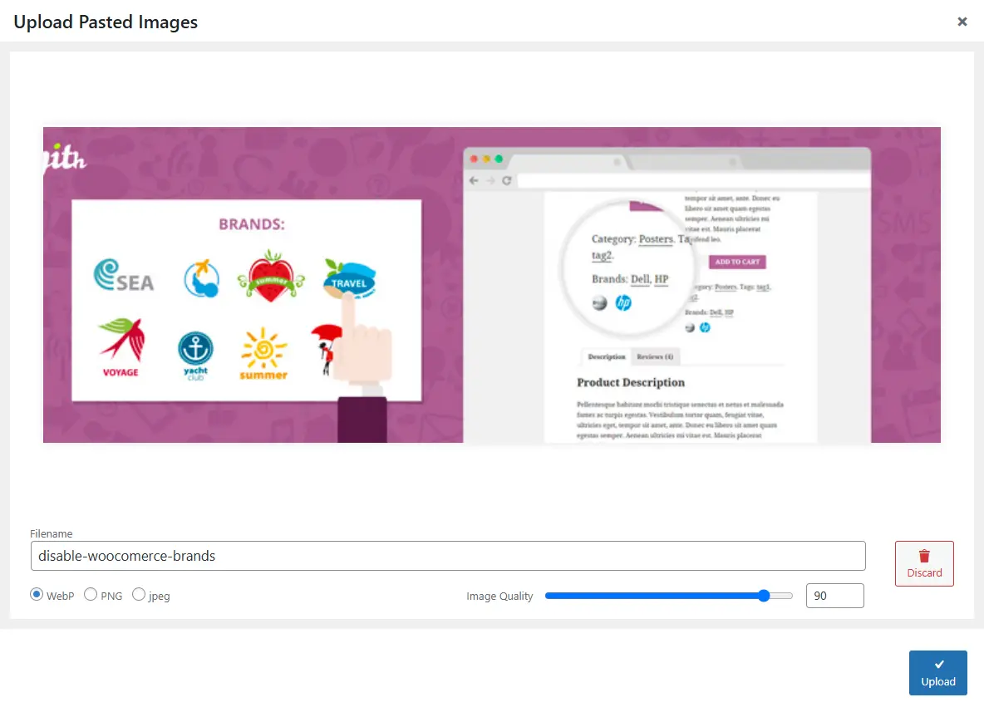This screenshot has height=712, width=984.
Task: Click the Filename label
Action: (x=52, y=534)
